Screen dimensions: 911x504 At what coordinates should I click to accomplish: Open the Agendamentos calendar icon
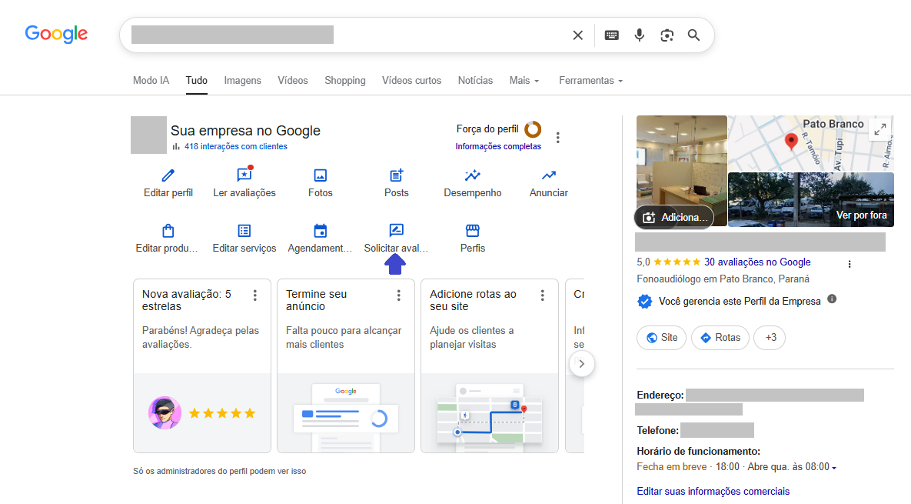point(320,231)
